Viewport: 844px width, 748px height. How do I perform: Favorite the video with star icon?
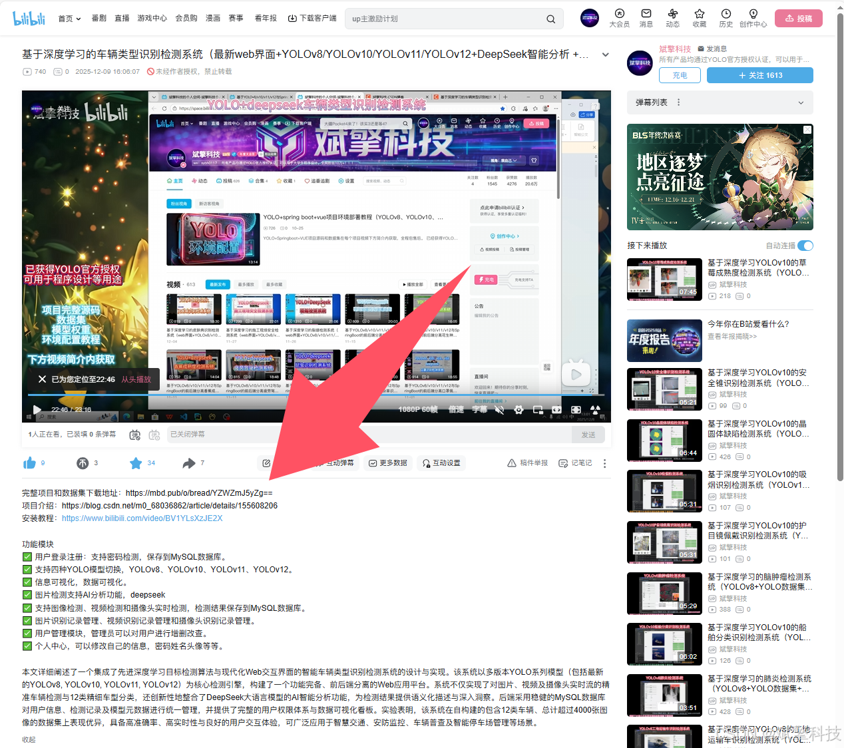[x=136, y=463]
